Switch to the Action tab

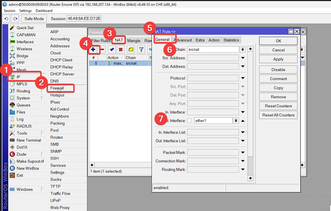(214, 40)
